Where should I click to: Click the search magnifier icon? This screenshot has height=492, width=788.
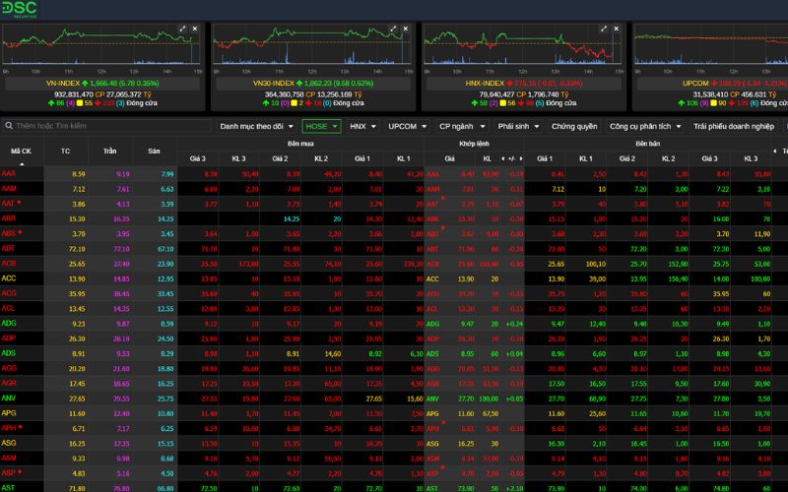pyautogui.click(x=9, y=126)
